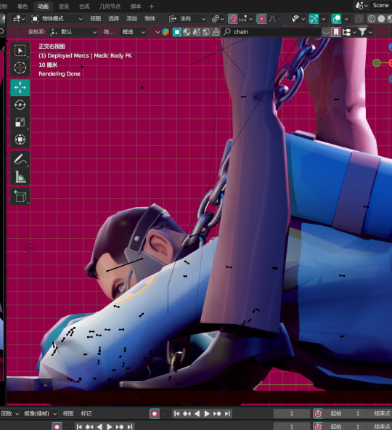Viewport: 392px width, 430px height.
Task: Toggle proportional editing
Action: [261, 19]
